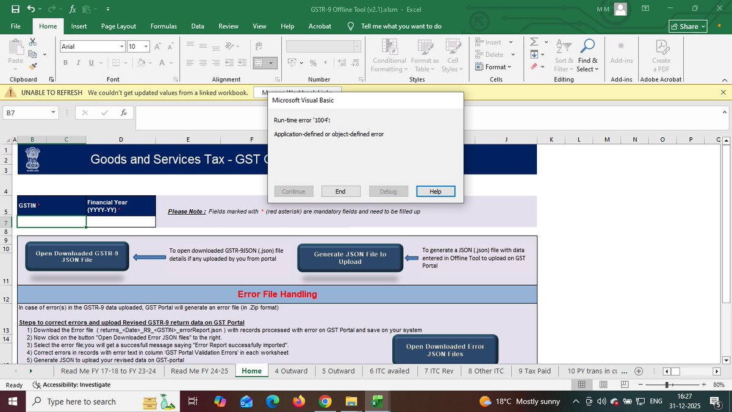The width and height of the screenshot is (732, 412).
Task: Click the Increase Decimal icon
Action: point(342,63)
